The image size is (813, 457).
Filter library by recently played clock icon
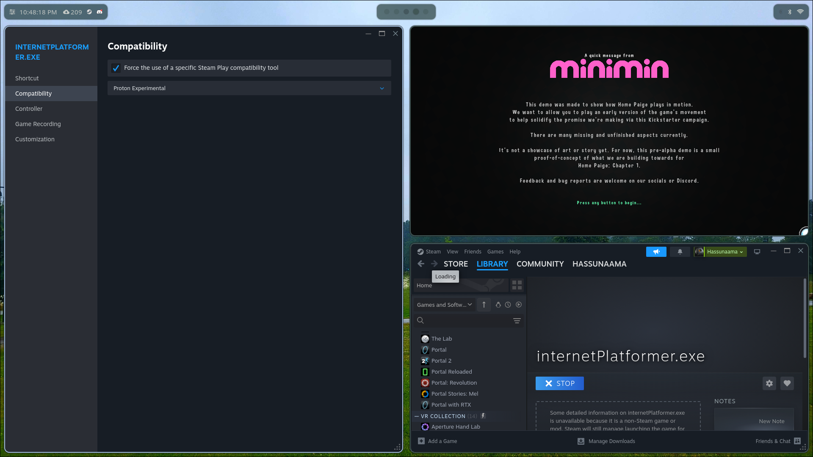click(508, 304)
